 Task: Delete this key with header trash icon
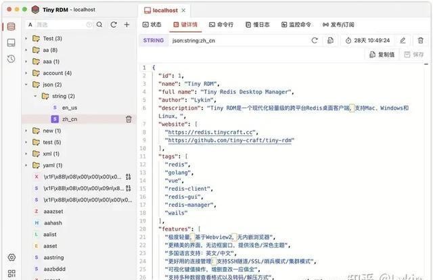(421, 41)
